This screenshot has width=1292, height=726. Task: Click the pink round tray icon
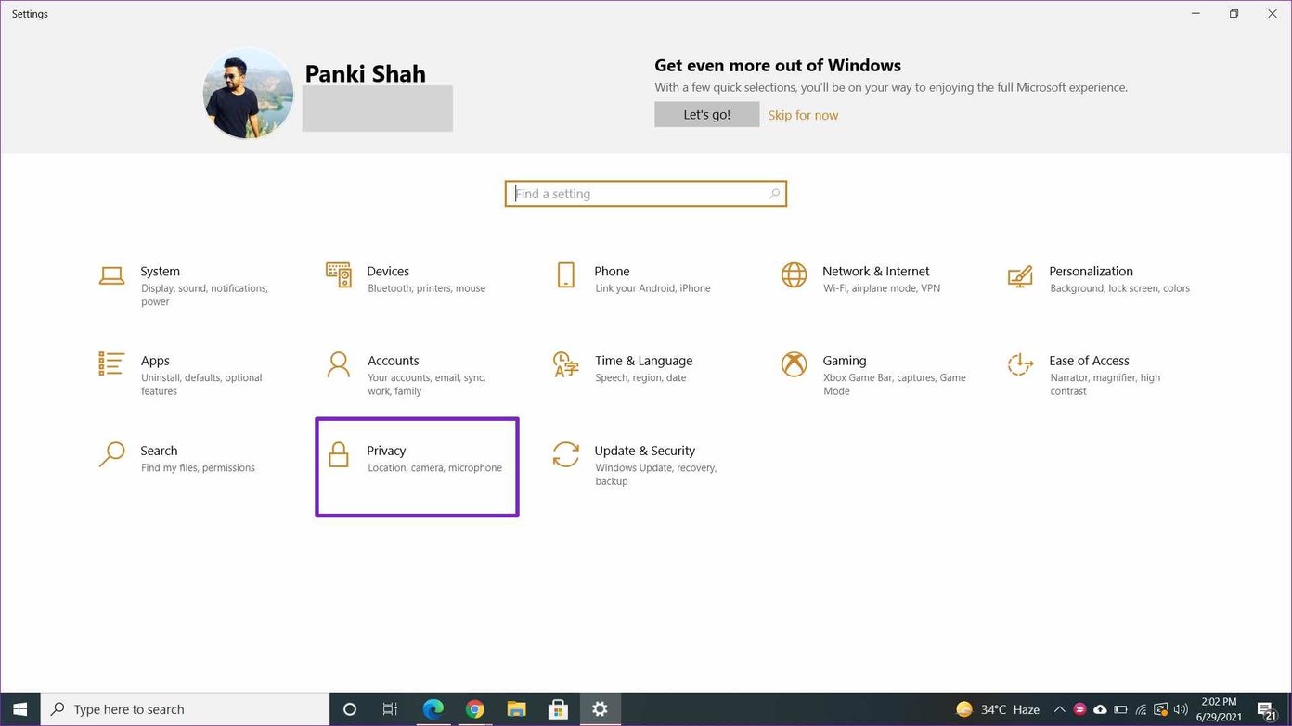tap(1079, 709)
